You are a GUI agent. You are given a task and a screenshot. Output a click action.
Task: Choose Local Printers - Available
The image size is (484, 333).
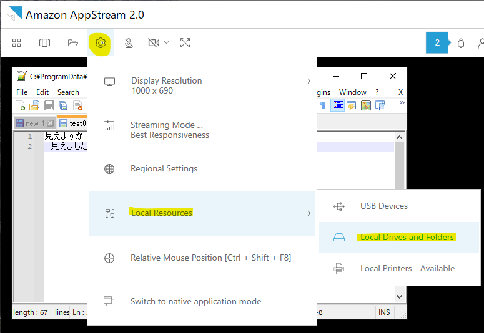(x=398, y=269)
